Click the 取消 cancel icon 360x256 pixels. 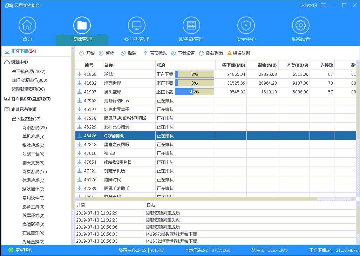point(123,53)
